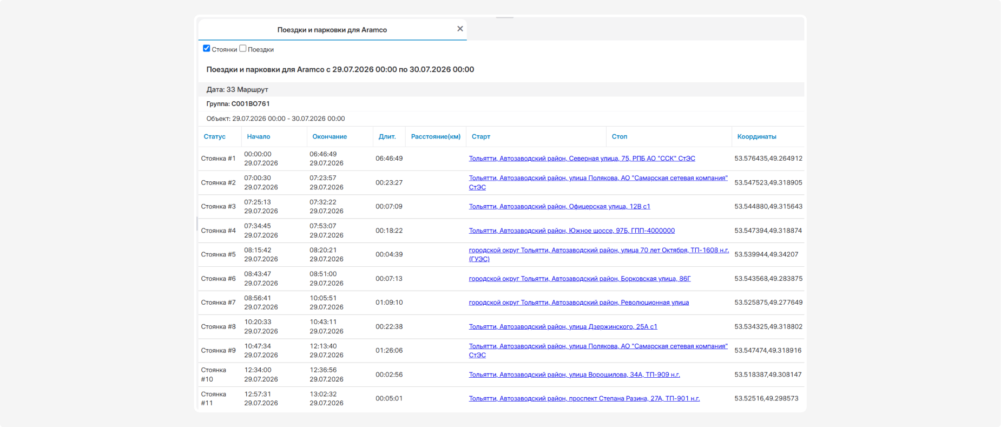Open the улица Дзержинского, 25А с1 link

click(x=563, y=327)
